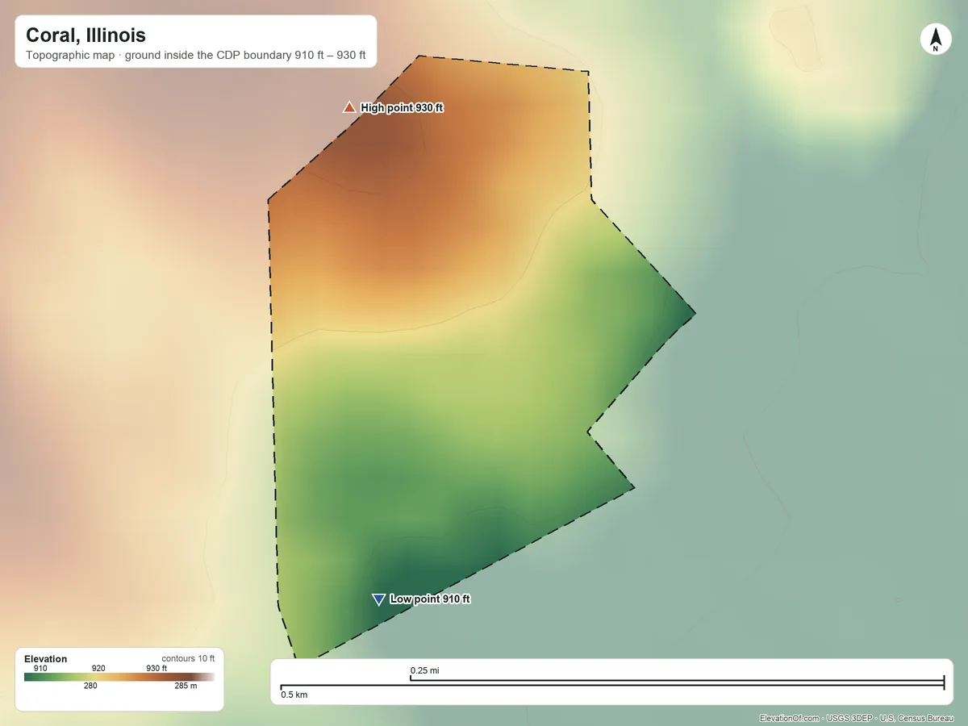
Task: Click the 'contours 10 ft' legend note
Action: 188,659
